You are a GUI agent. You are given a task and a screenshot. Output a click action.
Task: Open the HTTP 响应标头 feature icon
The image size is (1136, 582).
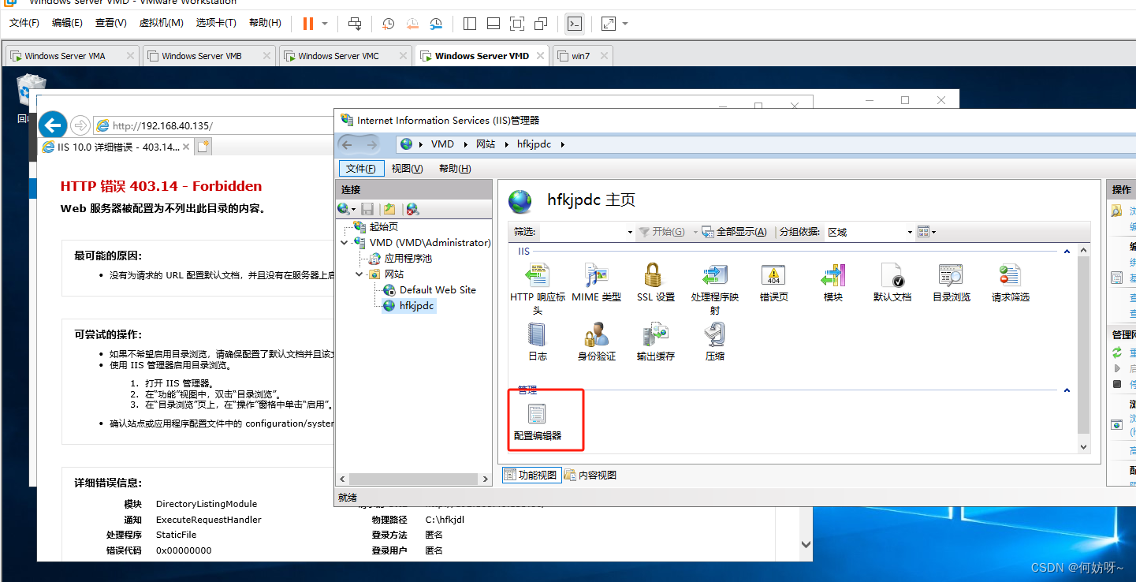pos(538,276)
